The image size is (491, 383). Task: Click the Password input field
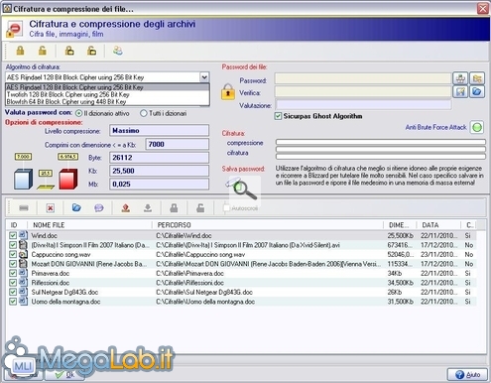point(363,78)
